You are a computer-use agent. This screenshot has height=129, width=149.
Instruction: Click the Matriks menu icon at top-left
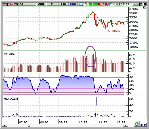coord(5,4)
